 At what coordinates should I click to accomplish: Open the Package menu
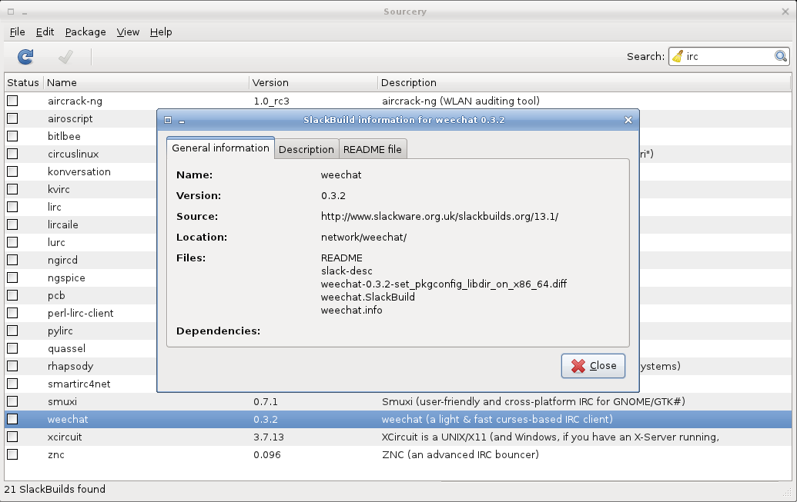point(85,32)
